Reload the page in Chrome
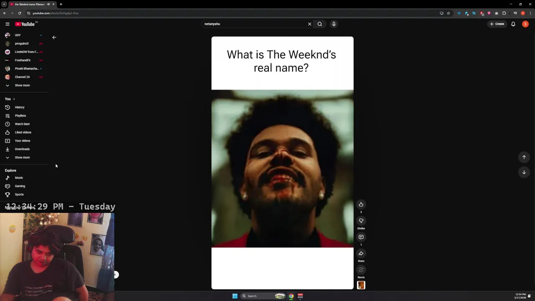Viewport: 535px width, 301px height. (x=19, y=13)
